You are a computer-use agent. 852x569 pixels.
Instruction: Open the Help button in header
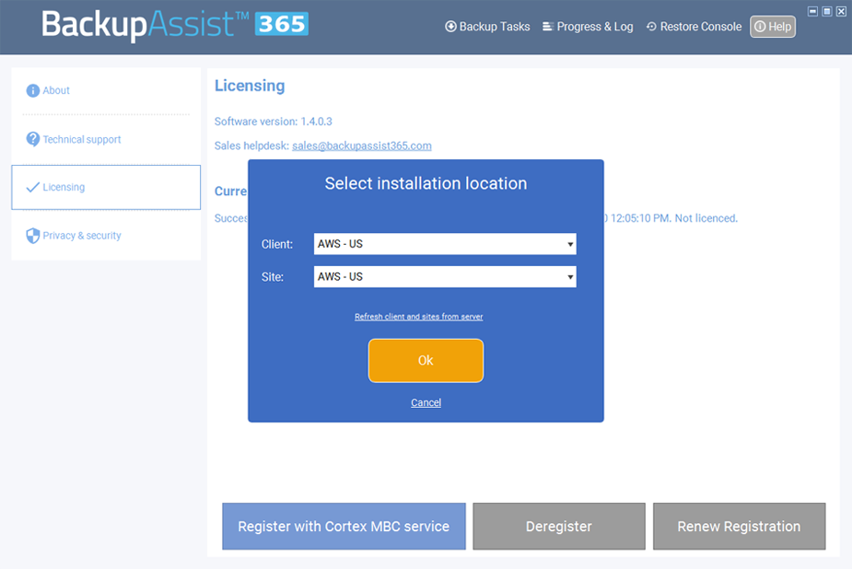coord(773,27)
